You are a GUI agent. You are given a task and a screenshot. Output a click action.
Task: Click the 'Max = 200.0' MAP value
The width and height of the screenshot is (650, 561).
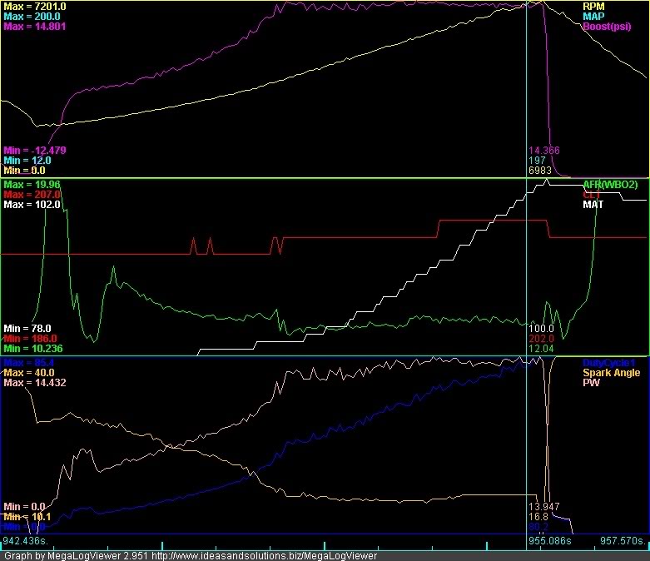click(32, 17)
